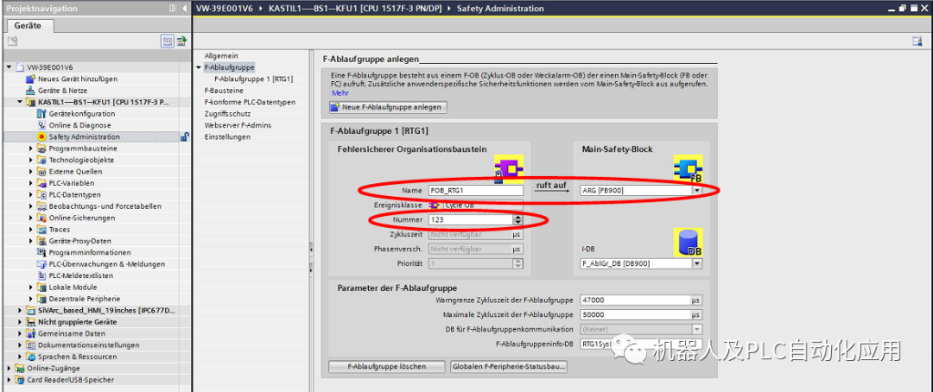The image size is (933, 392).
Task: Click the green-arrow toolbar icon in Projektnavigation
Action: tap(181, 41)
